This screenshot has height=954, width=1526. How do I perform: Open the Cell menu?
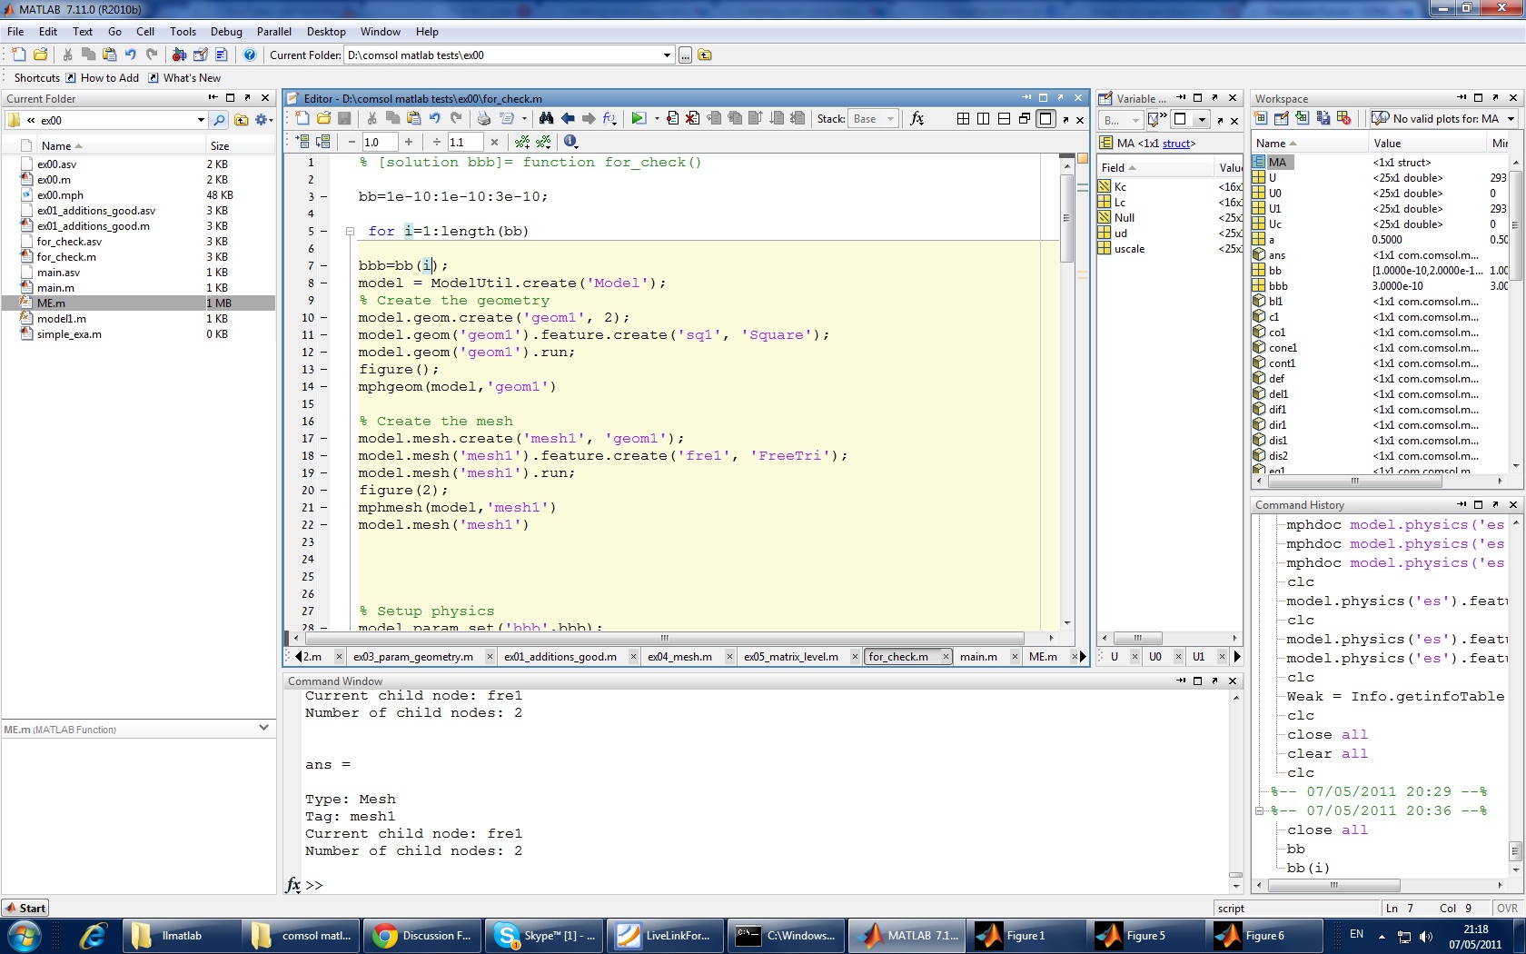click(x=145, y=32)
